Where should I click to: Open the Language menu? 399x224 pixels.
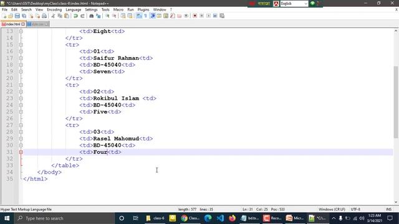pos(74,10)
